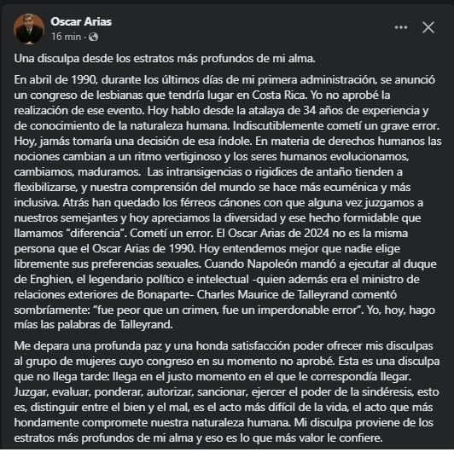Click the words "Costa Rica" in the post
Viewport: 454px width, 452px height.
pos(279,95)
